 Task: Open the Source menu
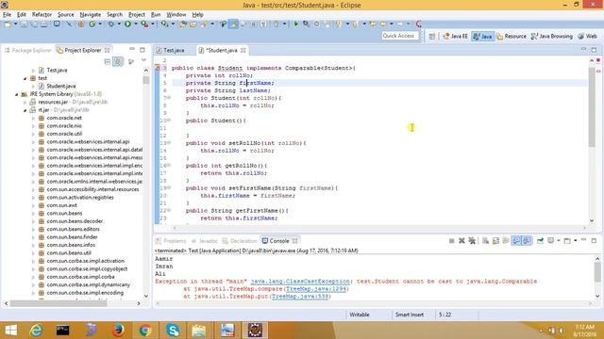point(65,15)
